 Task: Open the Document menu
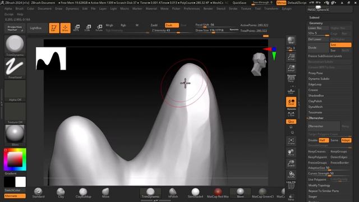click(x=45, y=8)
